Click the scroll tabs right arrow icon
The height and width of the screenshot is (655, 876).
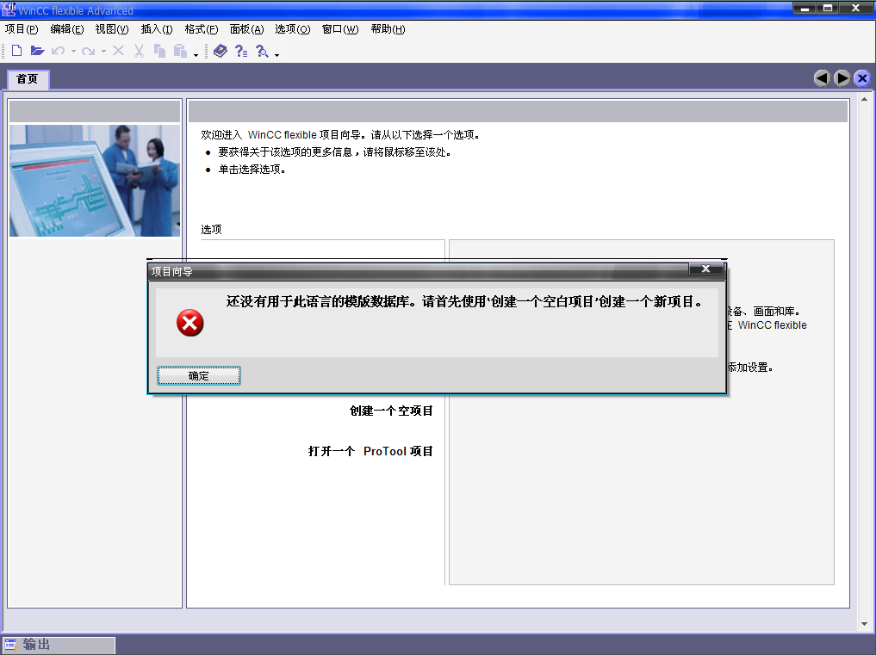coord(842,78)
